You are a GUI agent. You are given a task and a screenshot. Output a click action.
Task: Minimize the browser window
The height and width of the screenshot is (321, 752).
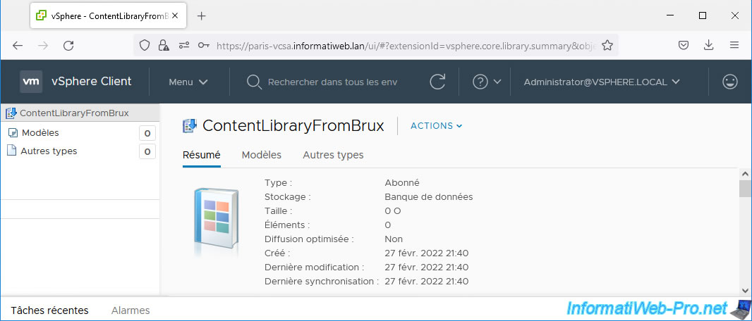click(x=670, y=15)
